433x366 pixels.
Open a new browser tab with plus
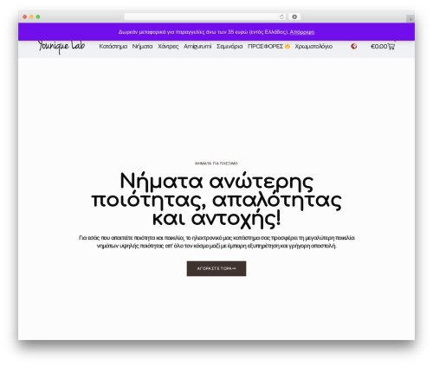point(410,19)
